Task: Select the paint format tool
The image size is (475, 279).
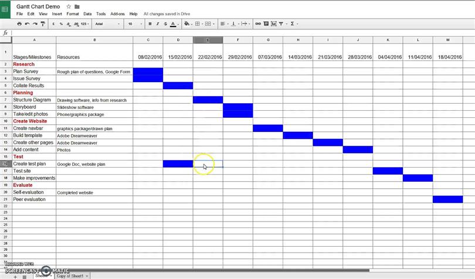Action: [x=43, y=23]
